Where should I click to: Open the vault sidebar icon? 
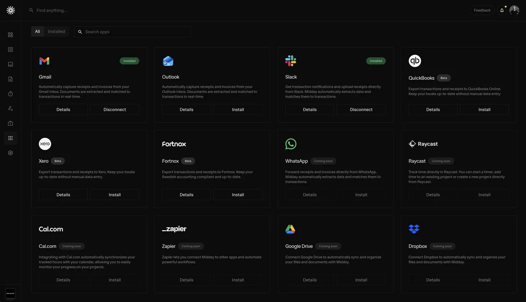click(11, 123)
